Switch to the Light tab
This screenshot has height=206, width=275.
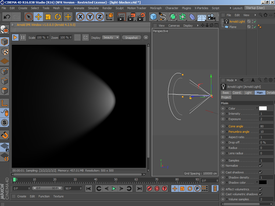(248, 93)
